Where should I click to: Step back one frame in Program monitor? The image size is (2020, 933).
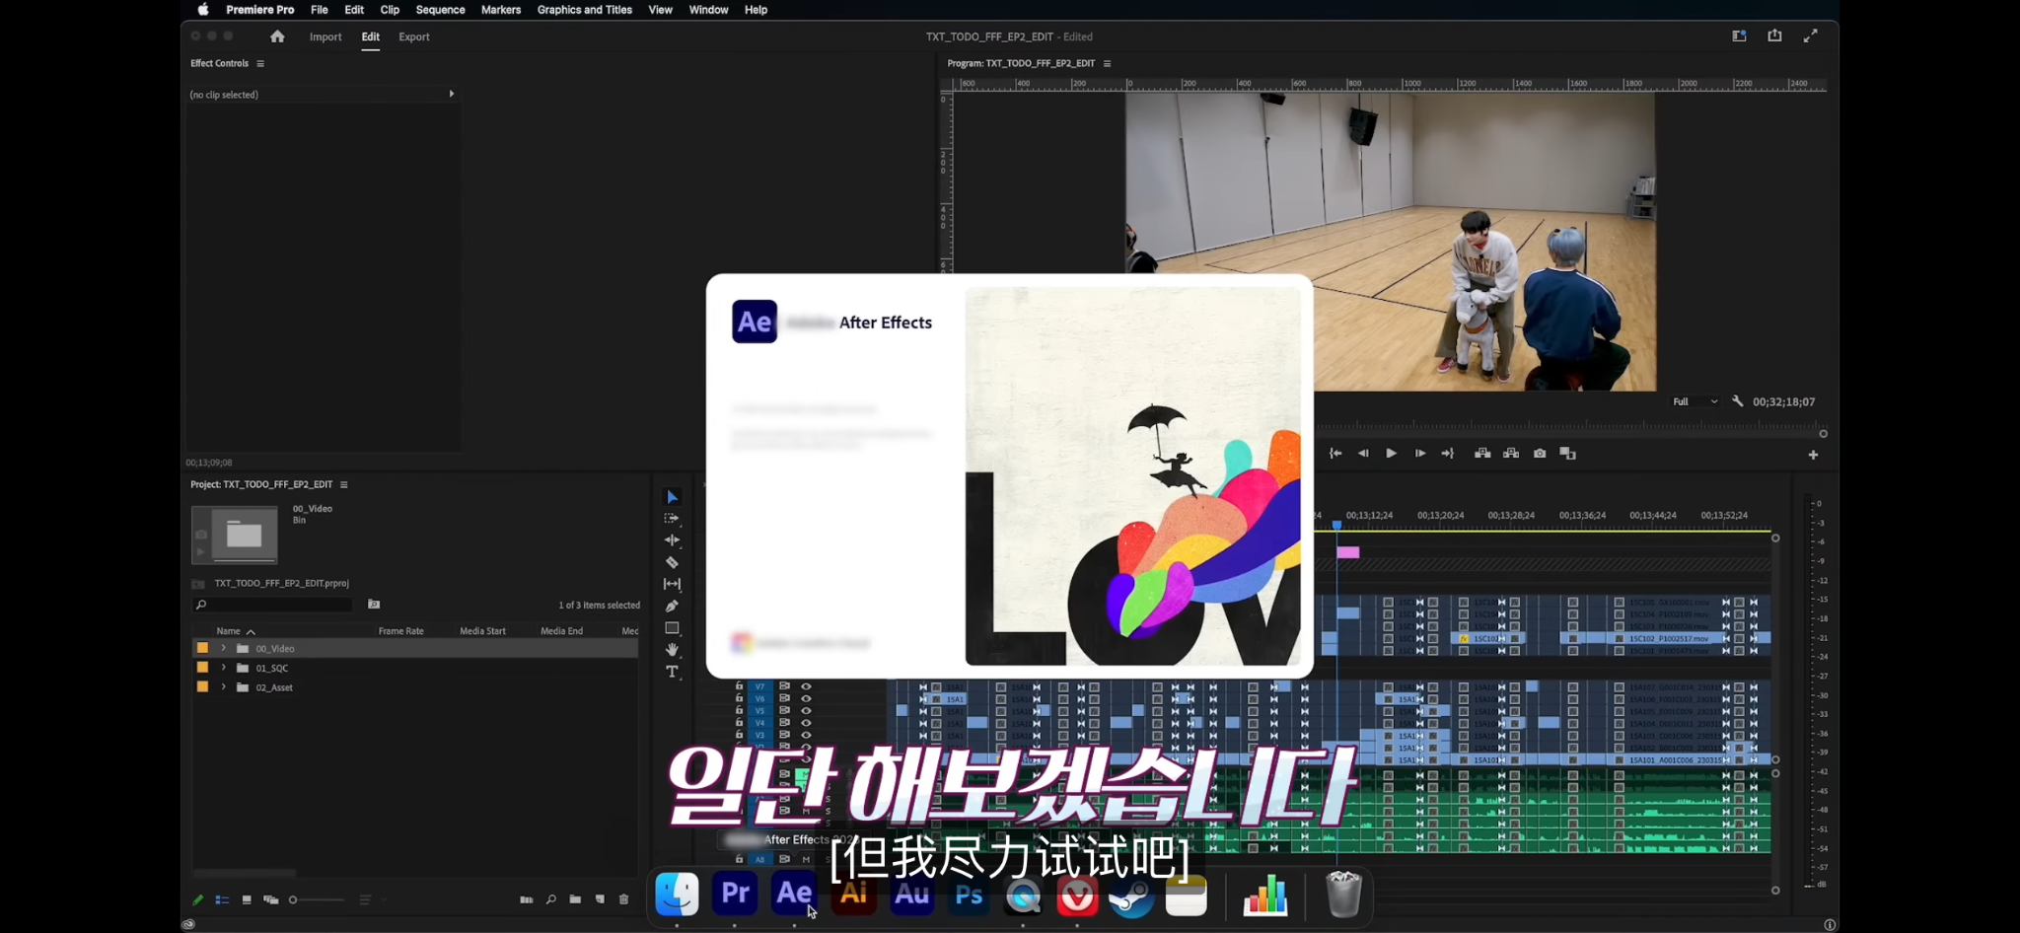[x=1363, y=454]
